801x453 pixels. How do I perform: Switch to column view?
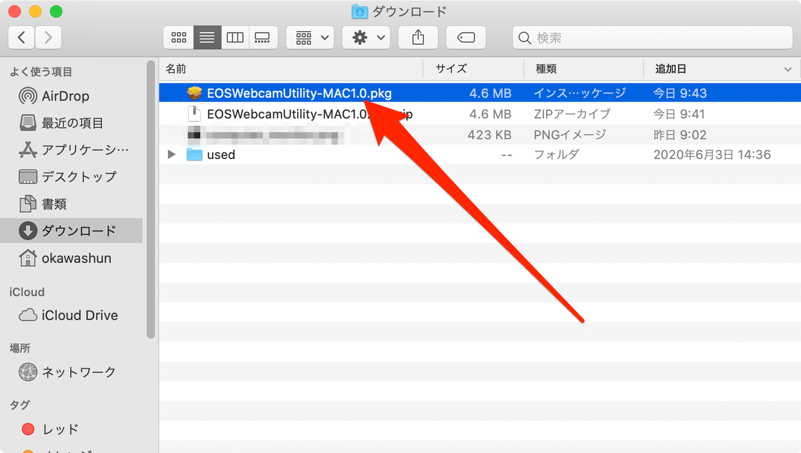[235, 37]
